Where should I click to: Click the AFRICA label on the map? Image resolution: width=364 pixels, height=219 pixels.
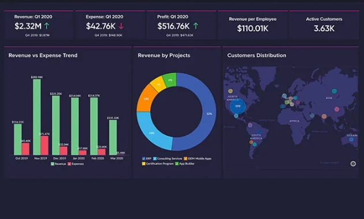click(294, 121)
